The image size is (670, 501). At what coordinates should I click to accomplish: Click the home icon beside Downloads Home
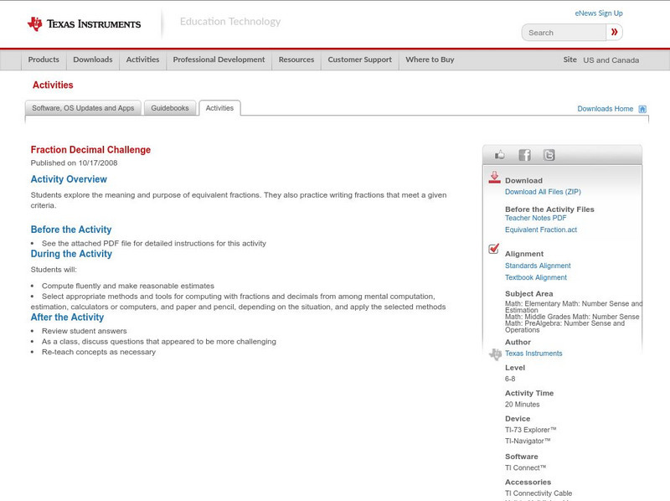coord(642,109)
